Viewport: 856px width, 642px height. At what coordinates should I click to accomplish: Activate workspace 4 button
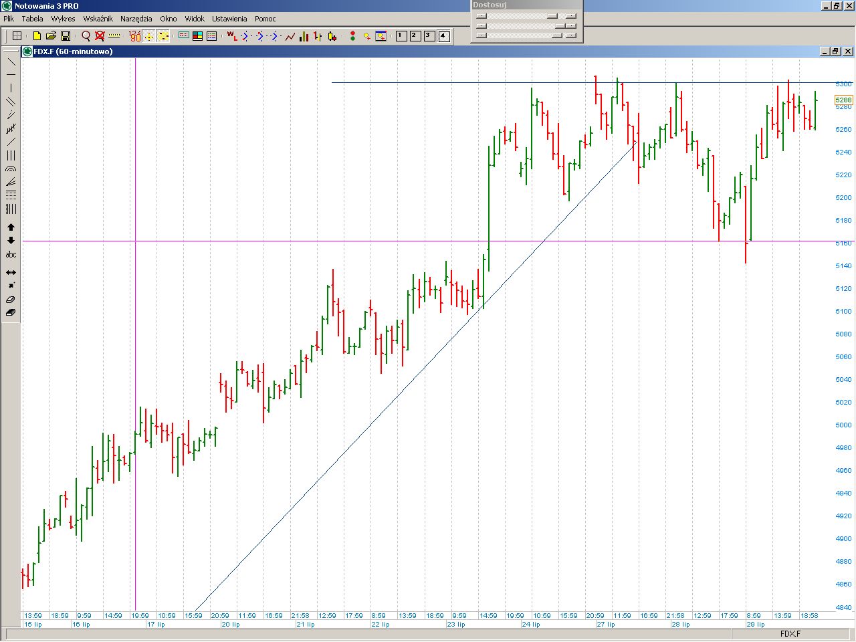[444, 36]
